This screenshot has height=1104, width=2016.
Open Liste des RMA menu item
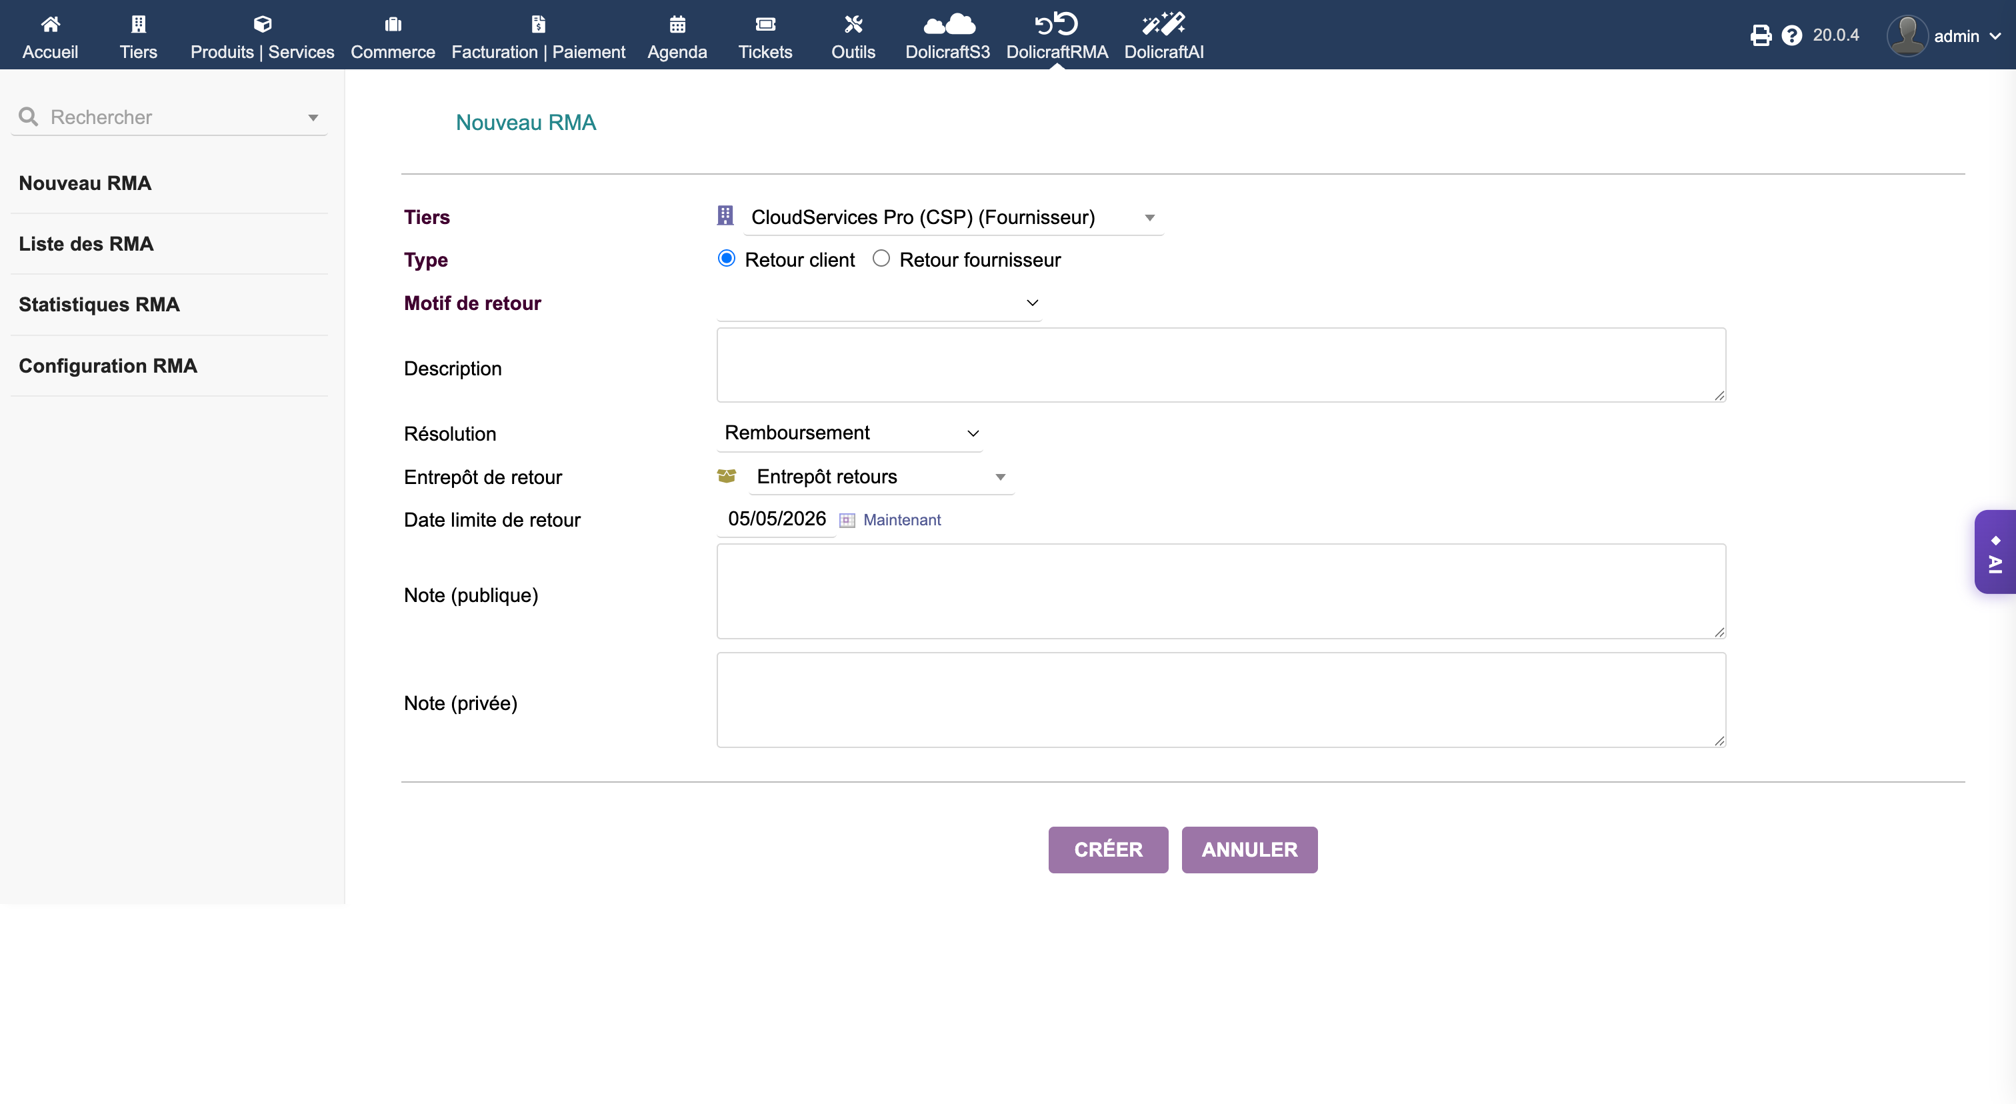point(86,244)
